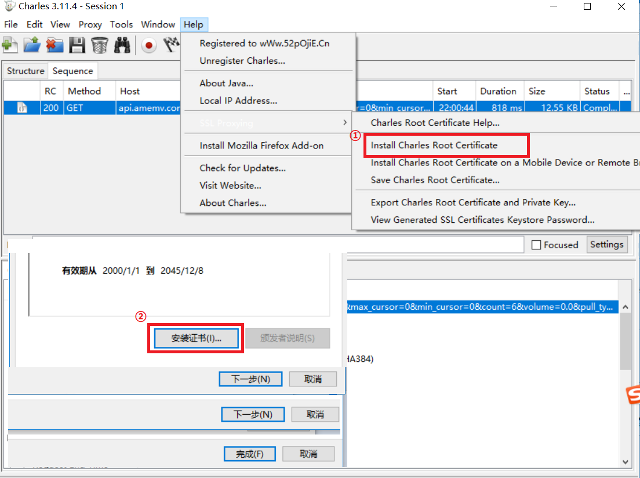Click the 取消 button beside 完成

[308, 454]
